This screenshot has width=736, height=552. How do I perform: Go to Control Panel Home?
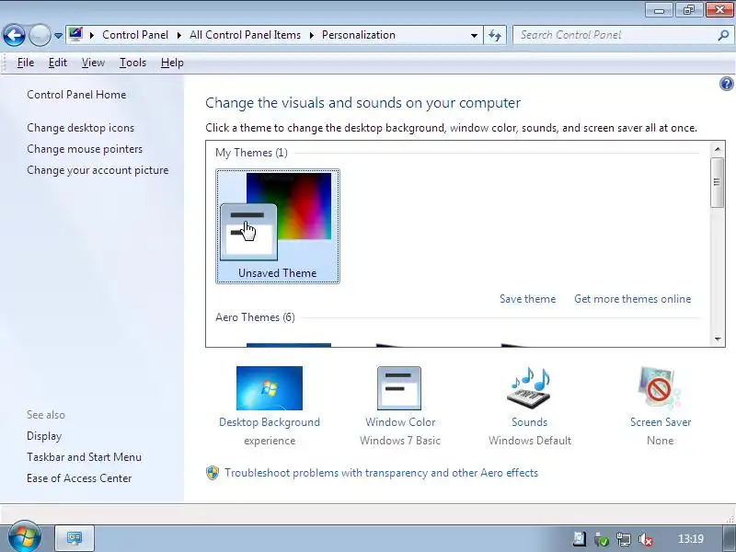(76, 95)
